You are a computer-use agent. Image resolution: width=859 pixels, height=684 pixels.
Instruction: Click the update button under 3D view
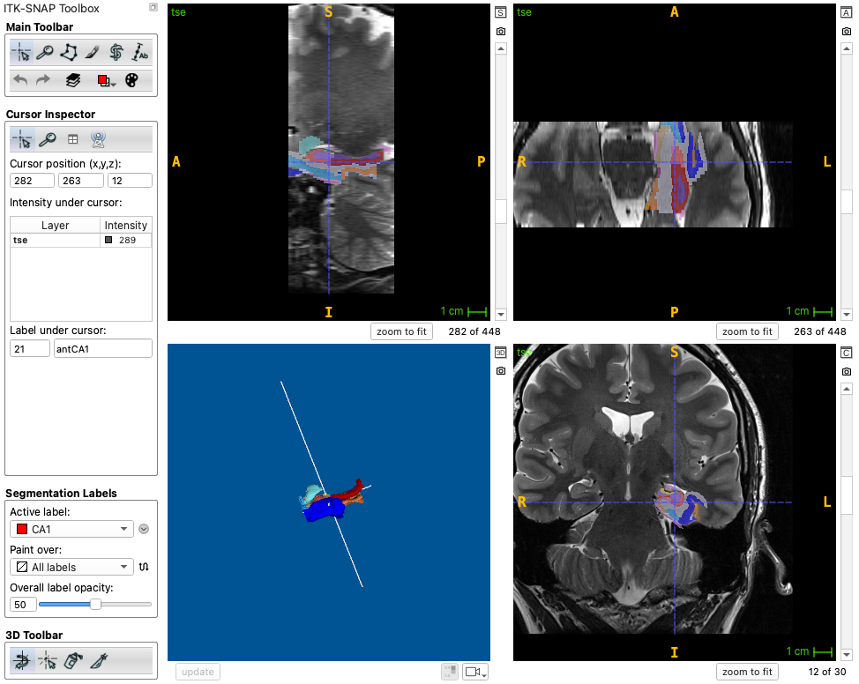pyautogui.click(x=198, y=672)
